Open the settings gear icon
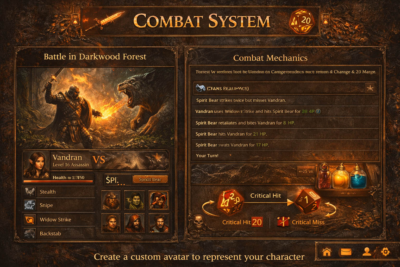This screenshot has width=400, height=267. [385, 252]
